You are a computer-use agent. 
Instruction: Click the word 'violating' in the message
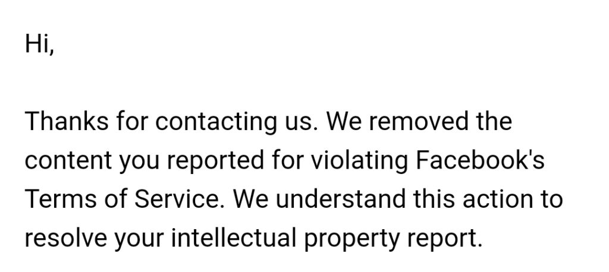click(x=359, y=162)
